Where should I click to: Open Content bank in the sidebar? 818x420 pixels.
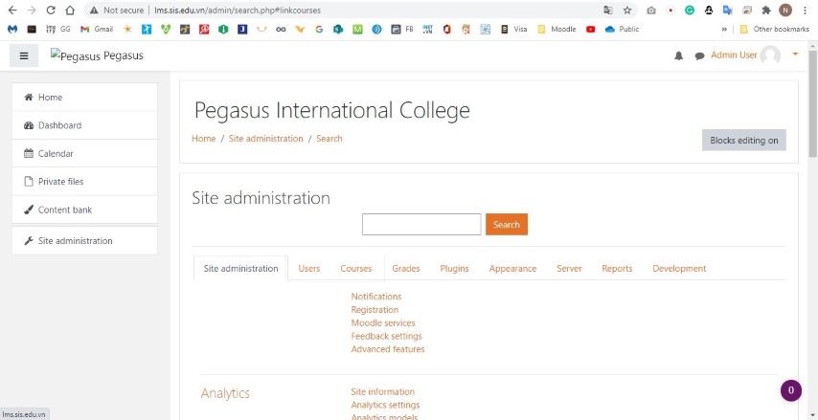pyautogui.click(x=65, y=210)
